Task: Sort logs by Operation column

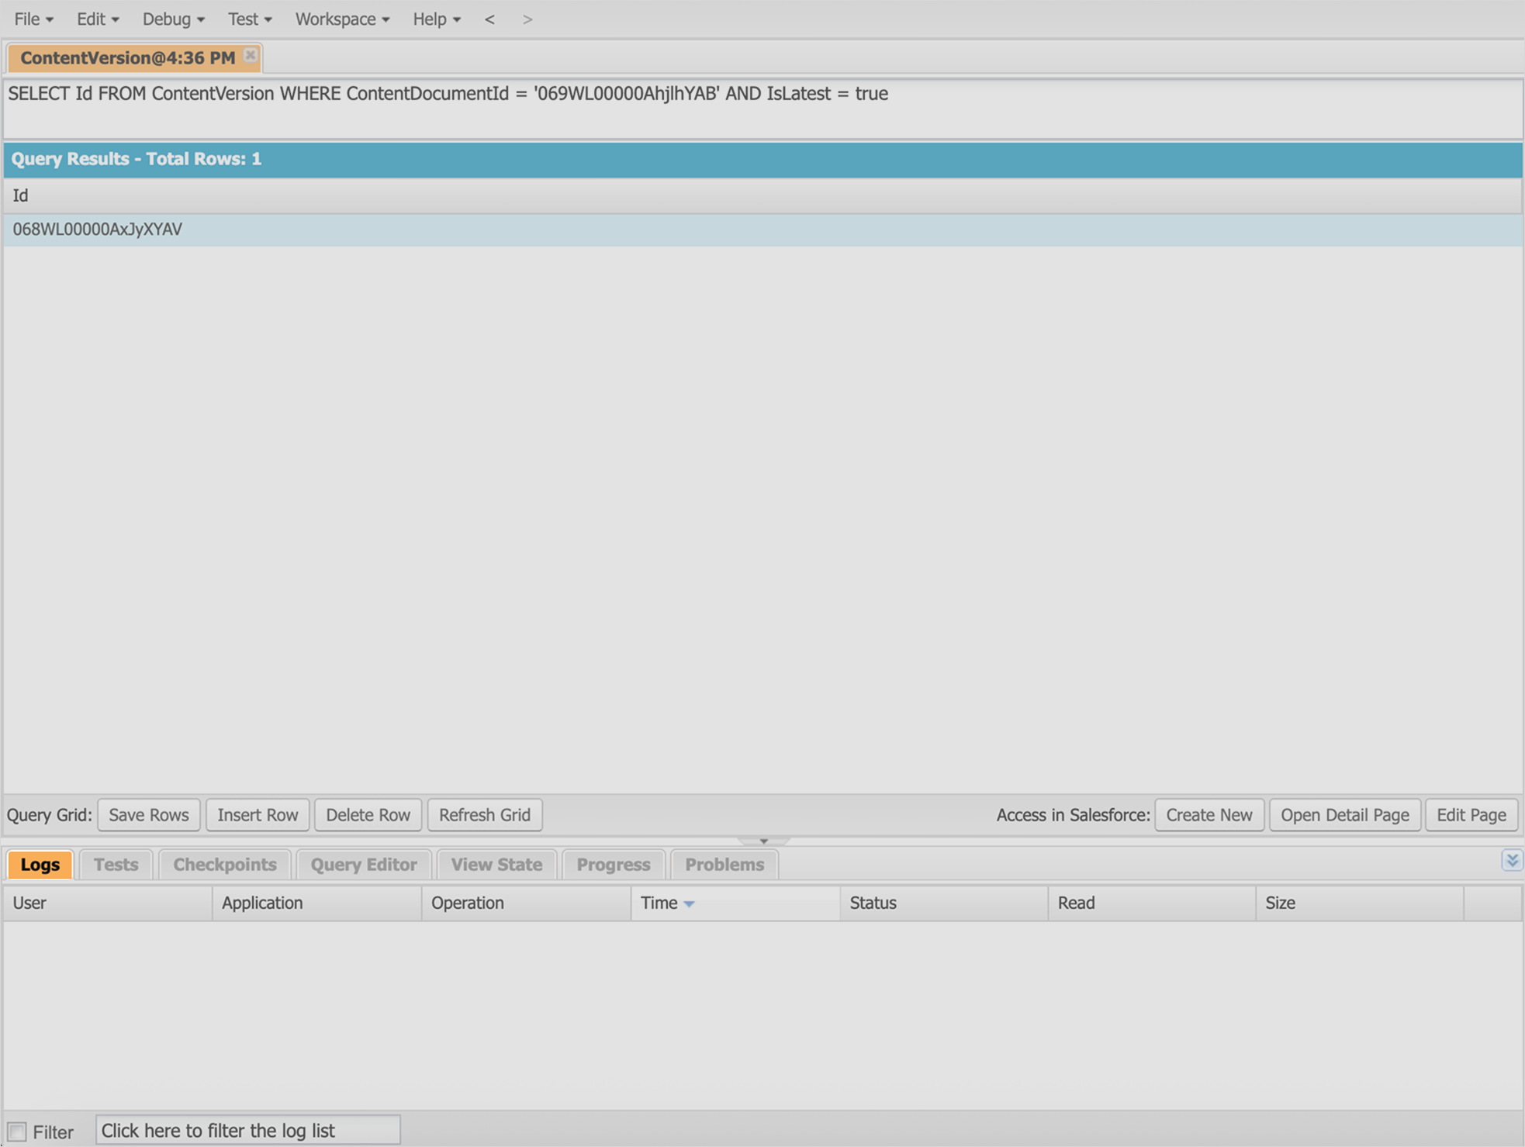Action: click(527, 903)
